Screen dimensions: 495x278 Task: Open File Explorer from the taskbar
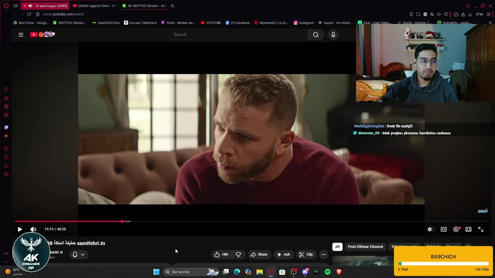pos(259,272)
